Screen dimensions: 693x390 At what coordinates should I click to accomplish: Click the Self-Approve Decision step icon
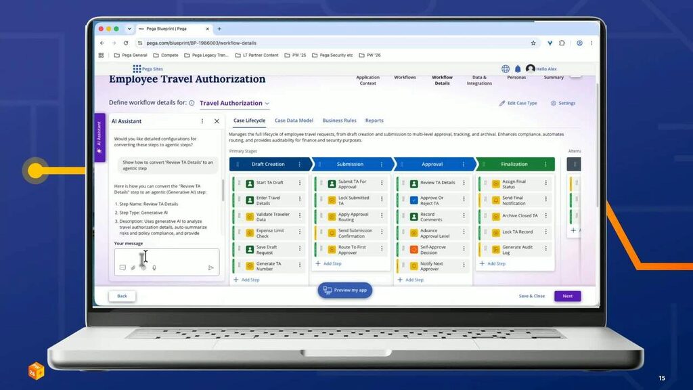click(x=414, y=250)
